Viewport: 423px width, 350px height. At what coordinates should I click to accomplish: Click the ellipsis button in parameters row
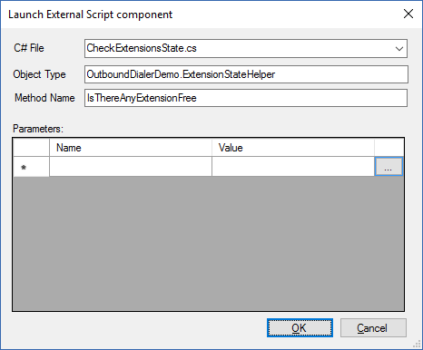click(389, 167)
